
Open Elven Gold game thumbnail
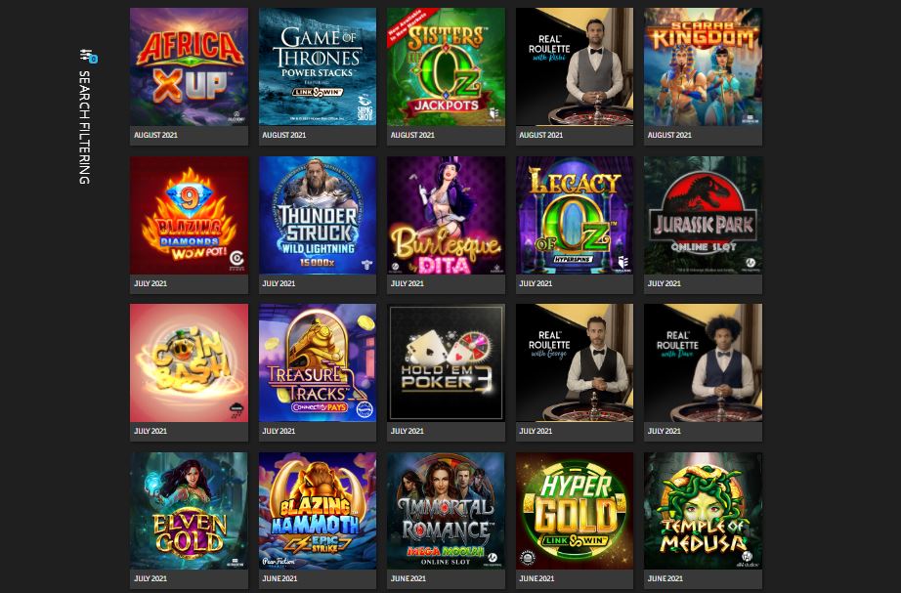click(x=189, y=511)
